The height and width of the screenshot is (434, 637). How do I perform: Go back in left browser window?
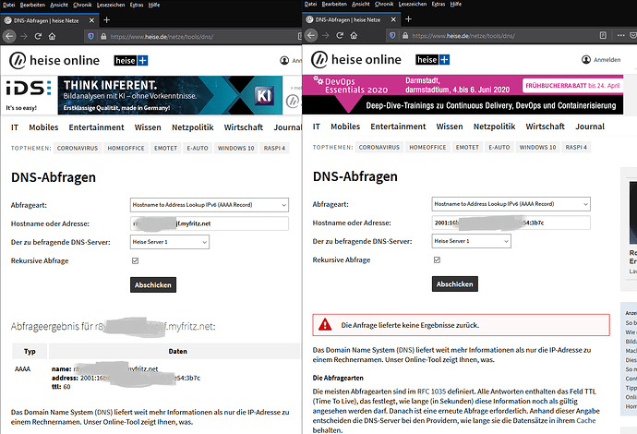(x=9, y=36)
